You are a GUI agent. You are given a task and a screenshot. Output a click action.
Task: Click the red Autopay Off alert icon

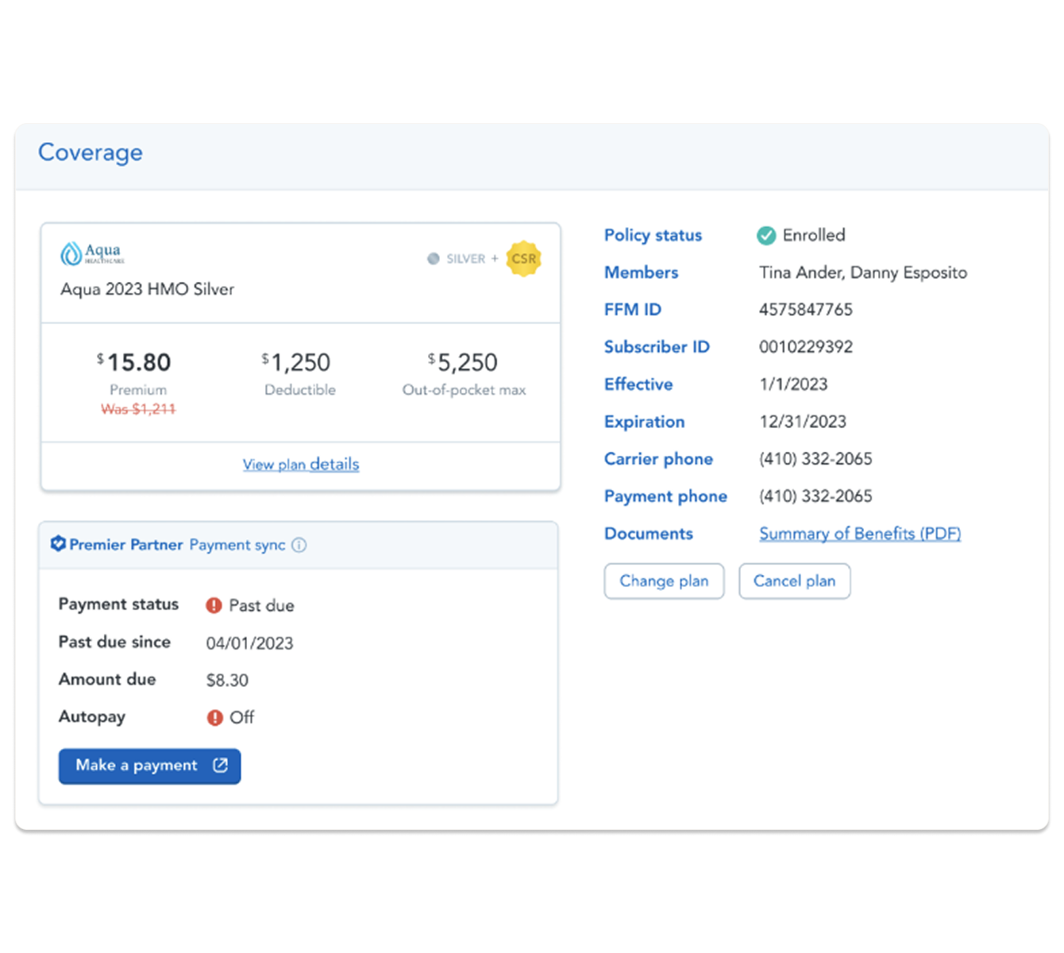pyautogui.click(x=214, y=718)
